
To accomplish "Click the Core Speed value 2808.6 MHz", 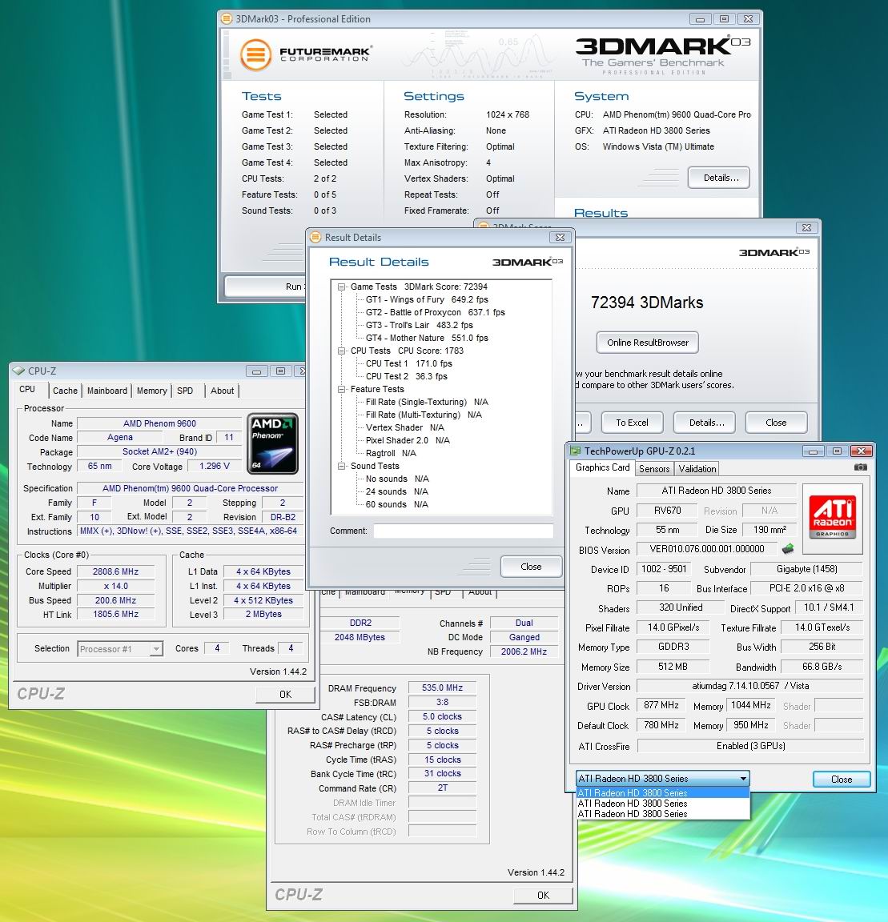I will click(x=115, y=571).
